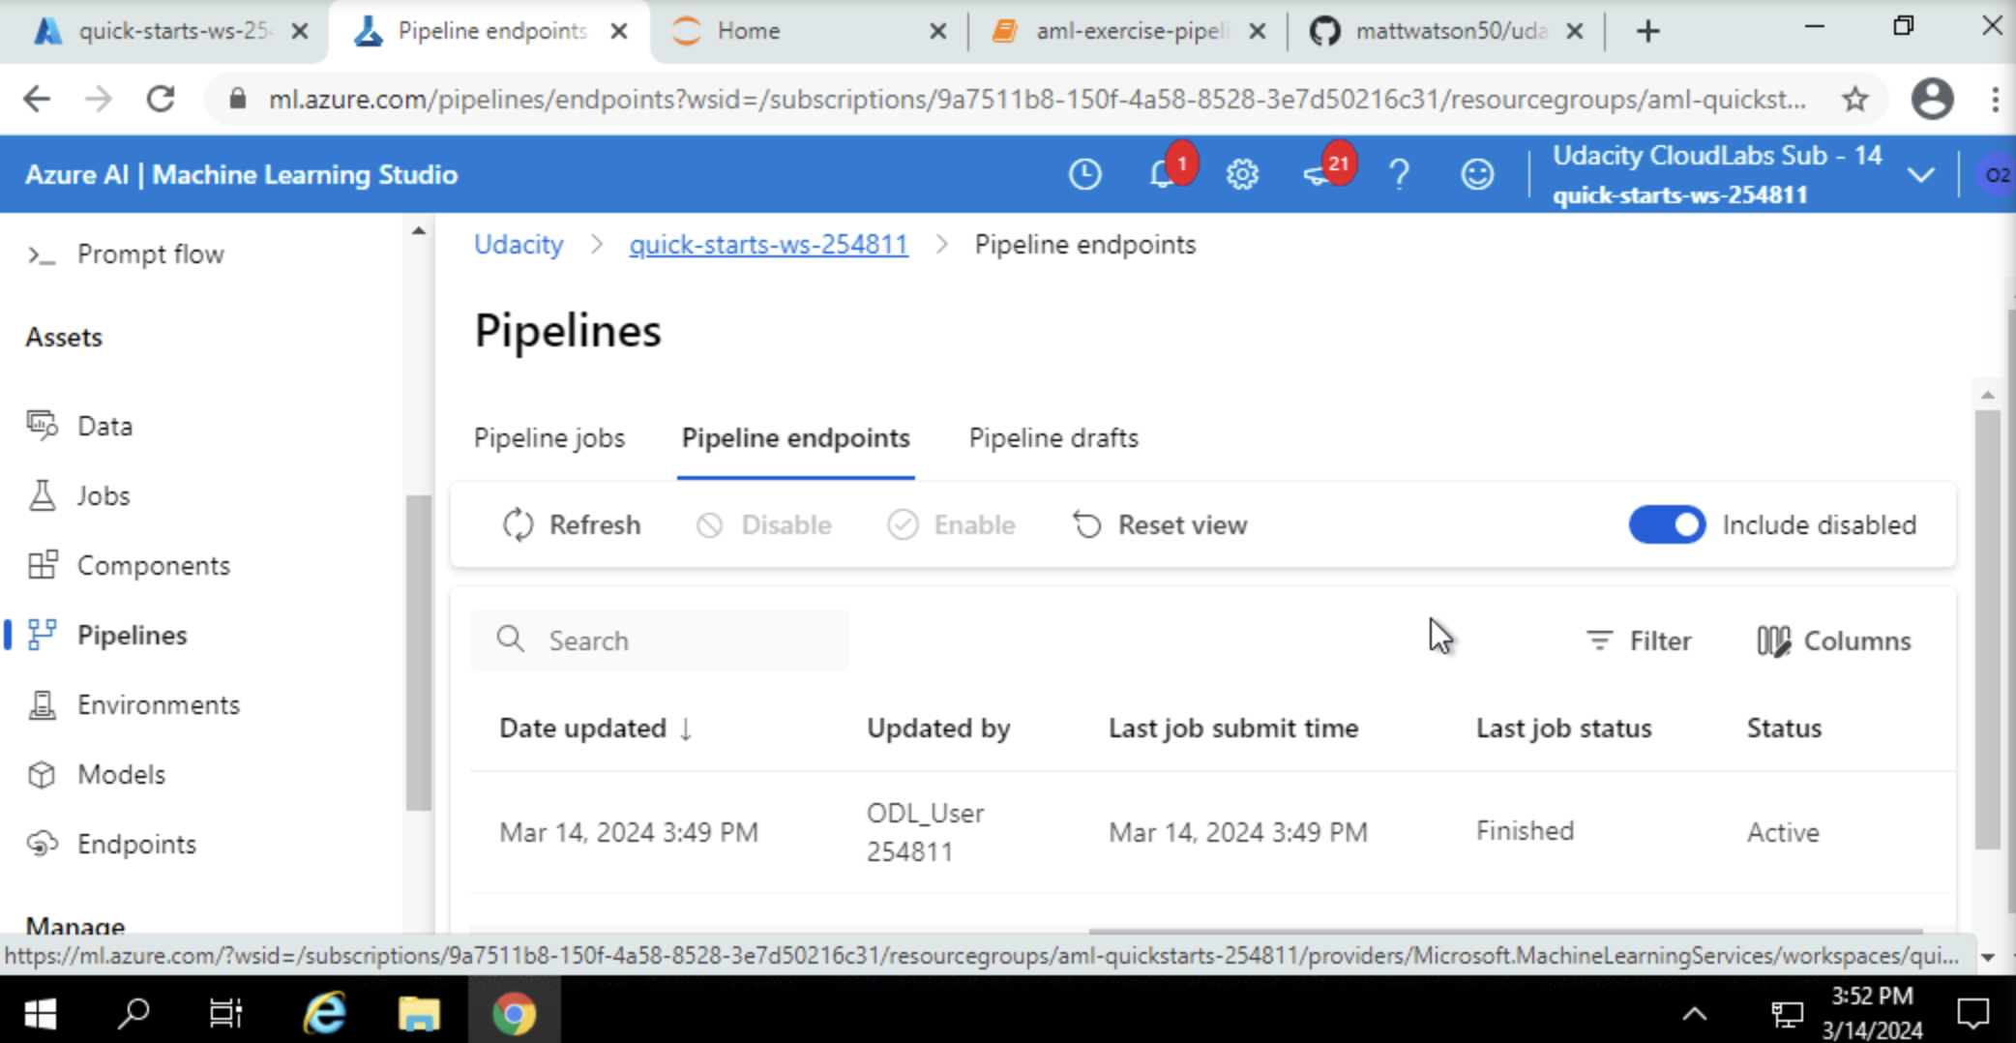Click the Refresh icon in toolbar
The width and height of the screenshot is (2016, 1043).
pos(519,524)
